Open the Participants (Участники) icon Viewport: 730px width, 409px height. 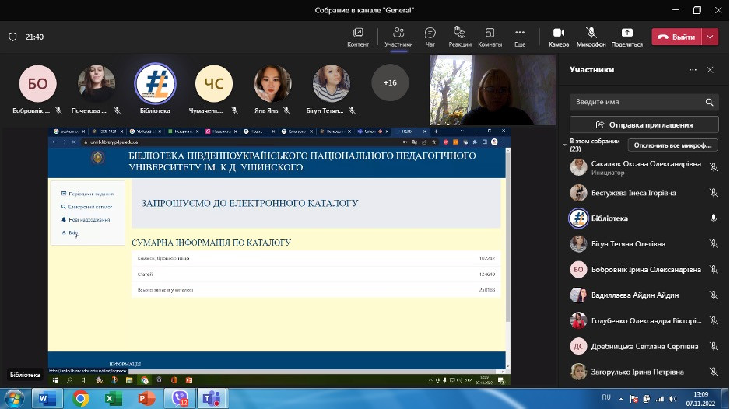coord(398,33)
